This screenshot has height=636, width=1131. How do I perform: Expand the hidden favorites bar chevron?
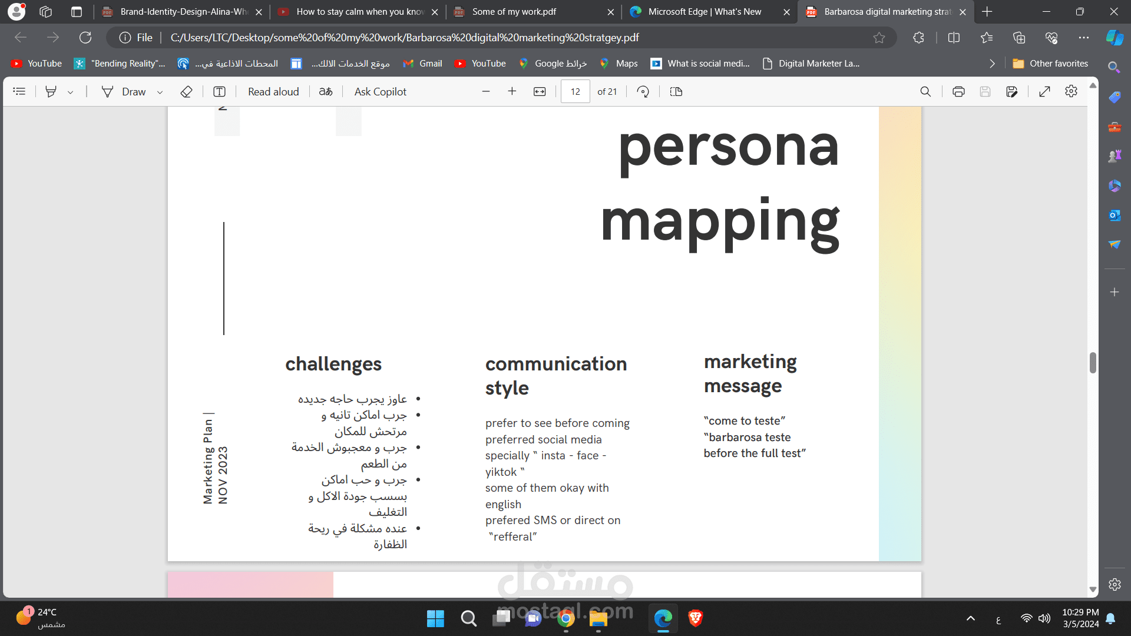[992, 64]
